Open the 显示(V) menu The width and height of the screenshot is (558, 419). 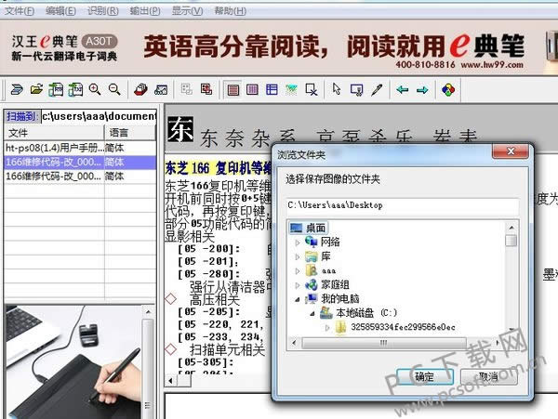[187, 11]
